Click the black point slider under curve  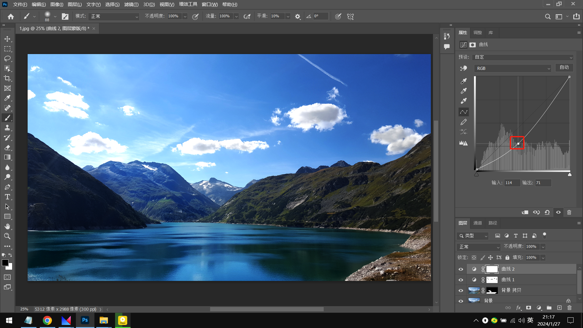point(476,174)
